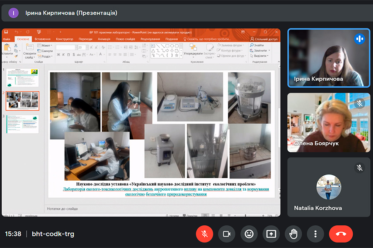Screen dimensions: 373x248
Task: Open the font size dropdown showing 20
Action: point(87,47)
